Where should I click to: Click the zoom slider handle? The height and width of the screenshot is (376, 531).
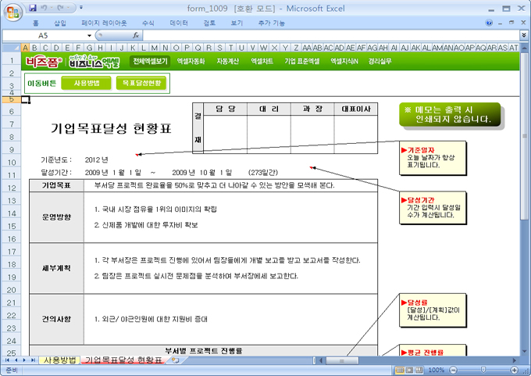(483, 370)
